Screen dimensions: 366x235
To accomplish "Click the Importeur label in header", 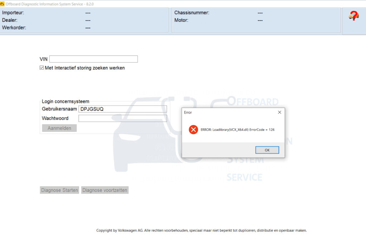I will [x=13, y=13].
